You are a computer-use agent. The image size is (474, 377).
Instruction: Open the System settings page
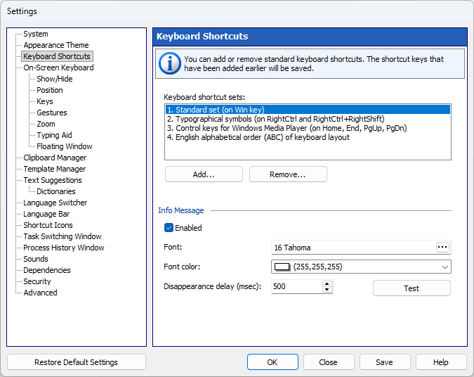click(36, 34)
